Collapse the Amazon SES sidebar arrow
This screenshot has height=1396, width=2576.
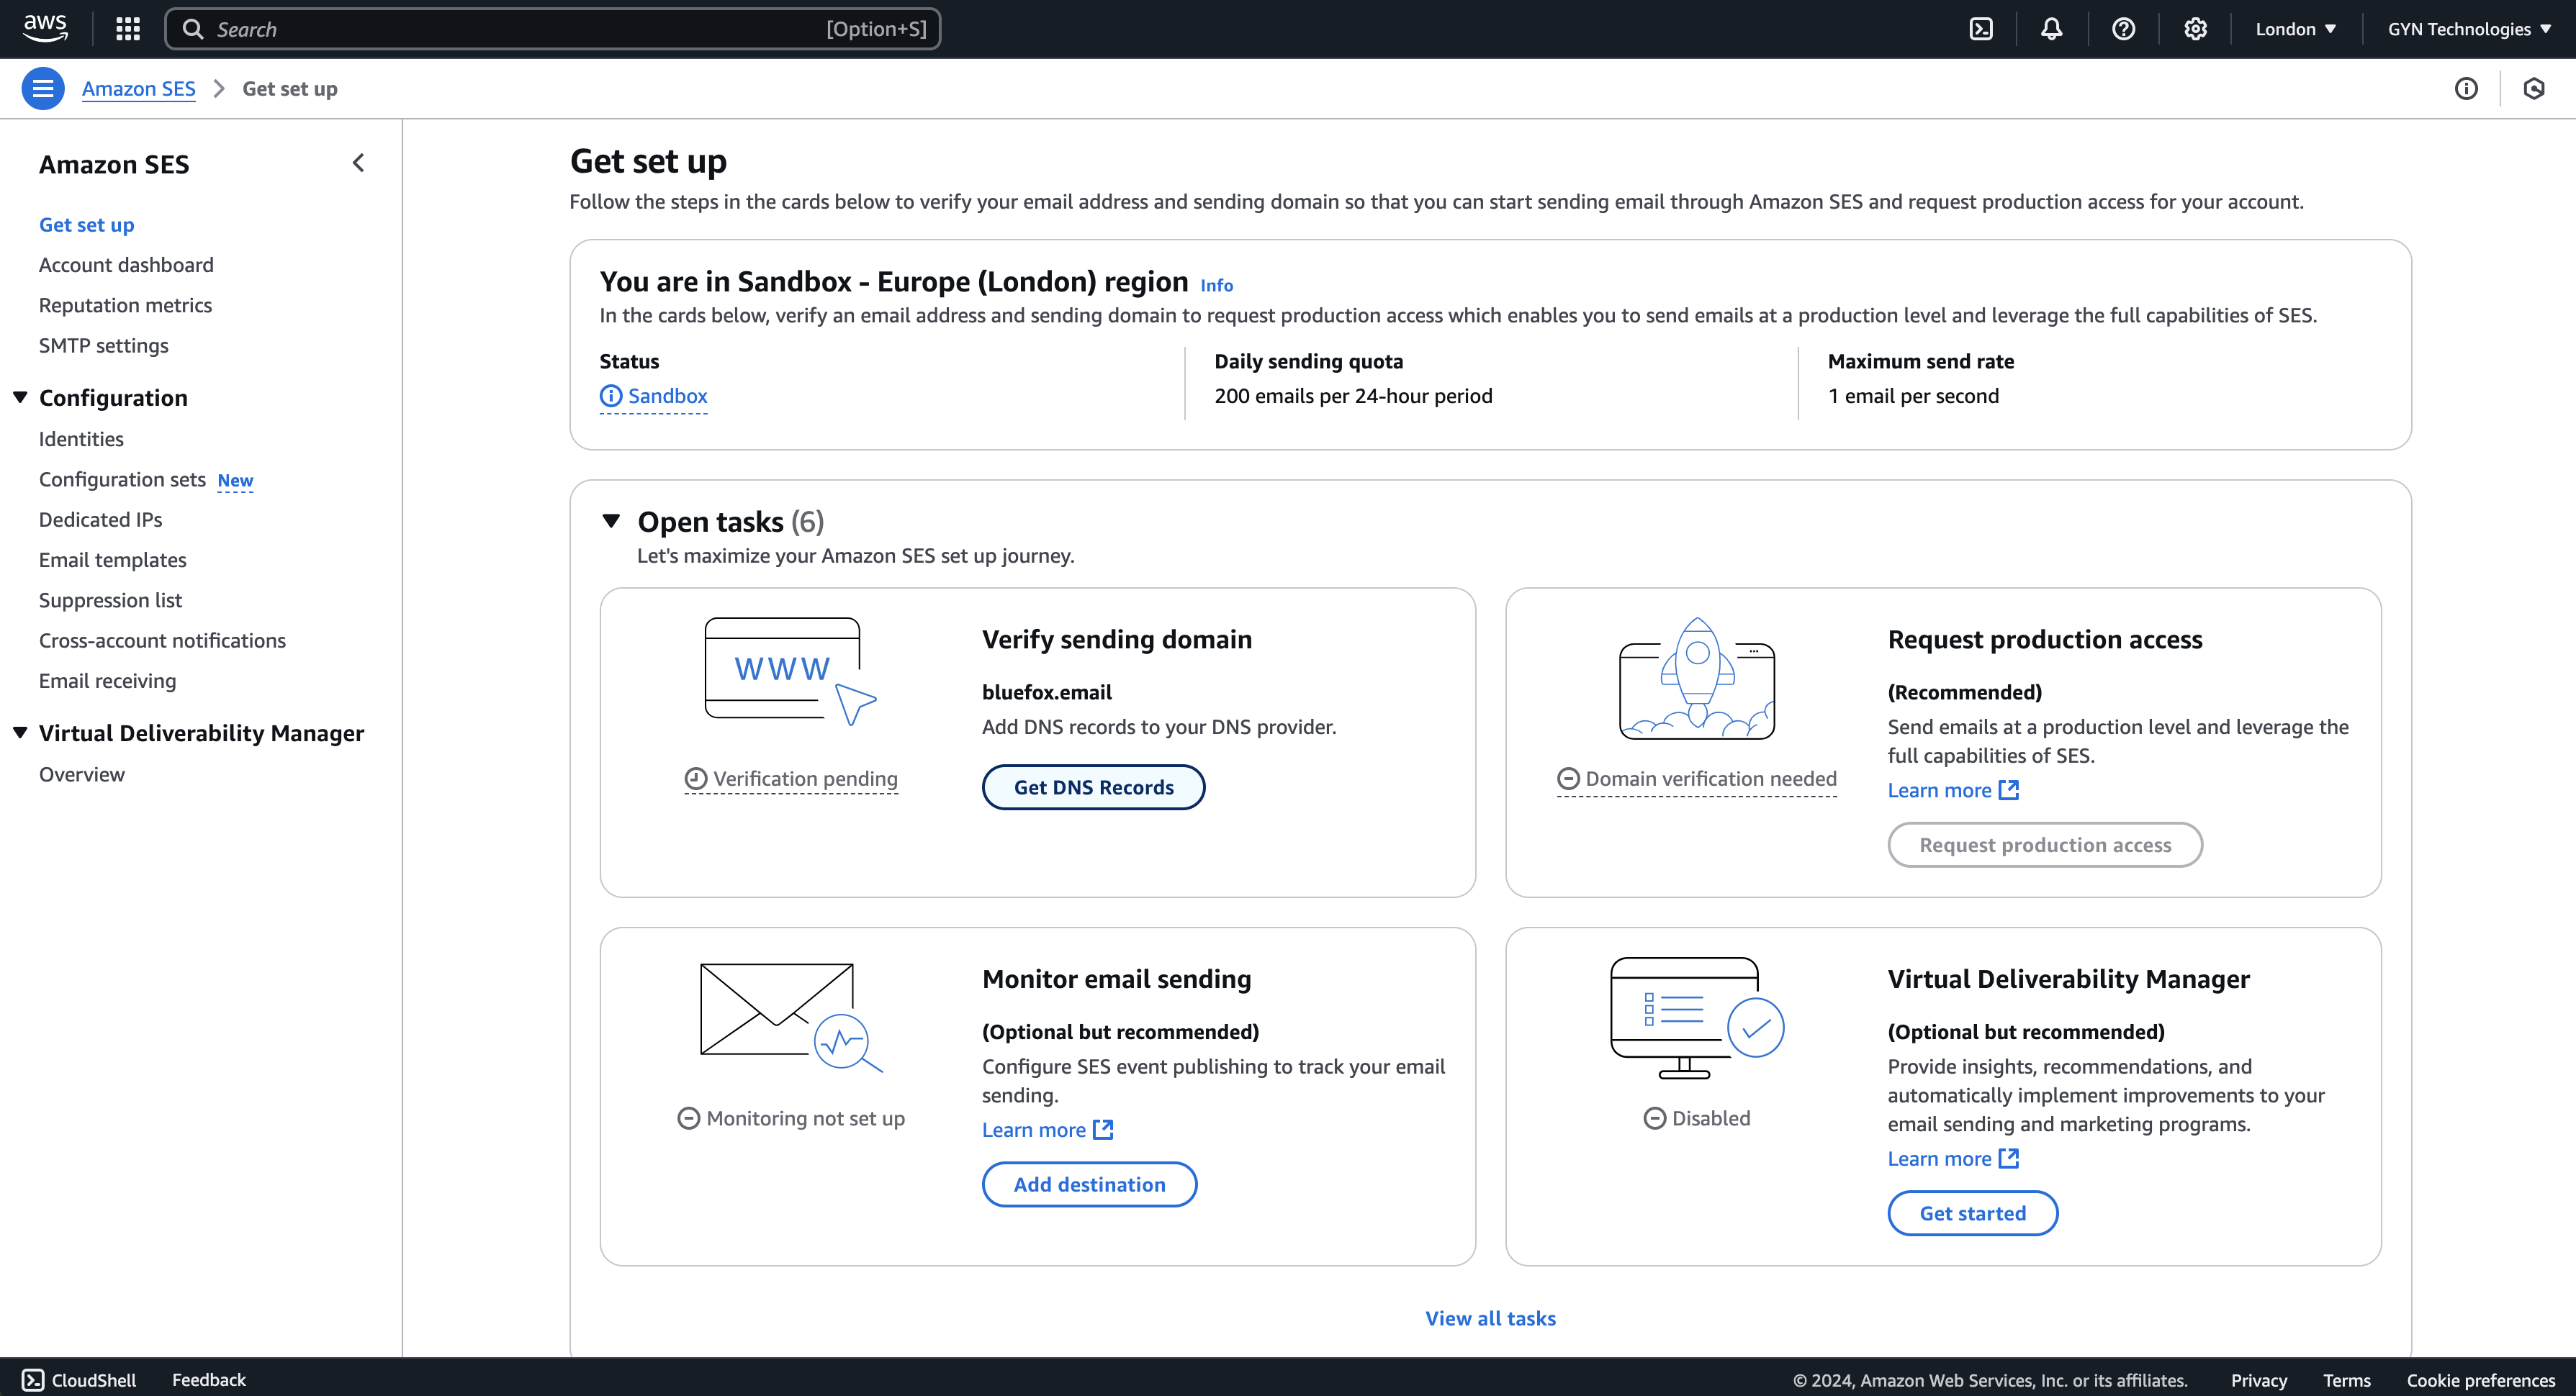tap(358, 163)
